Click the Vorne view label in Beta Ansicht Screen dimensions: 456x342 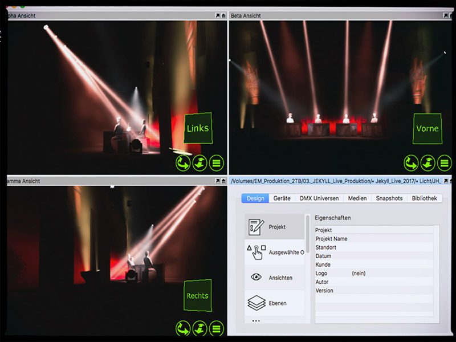pyautogui.click(x=427, y=128)
